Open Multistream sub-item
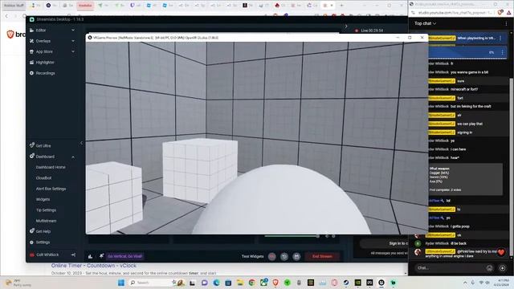 pos(46,221)
